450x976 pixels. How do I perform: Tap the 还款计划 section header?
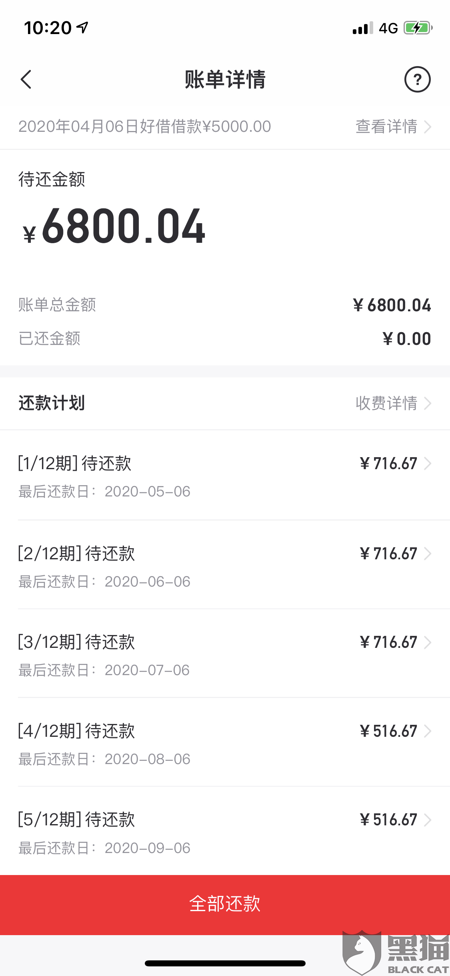click(52, 403)
